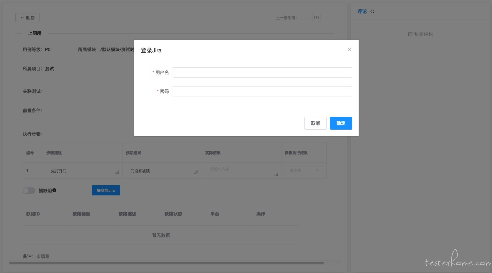Click the horizontal scrollbar at bottom
492x273 pixels.
point(166,263)
